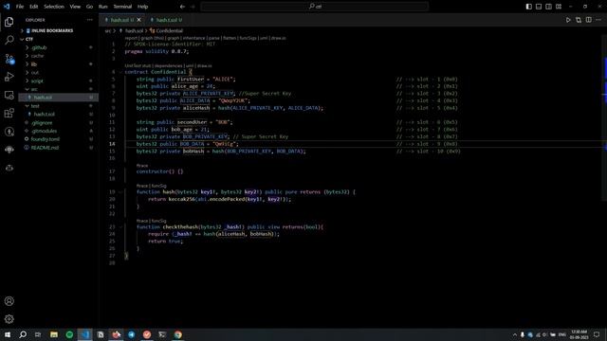This screenshot has width=607, height=341.
Task: Open the Accounts menu icon
Action: click(x=9, y=301)
